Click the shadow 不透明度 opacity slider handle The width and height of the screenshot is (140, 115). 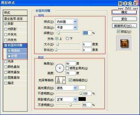point(71,105)
